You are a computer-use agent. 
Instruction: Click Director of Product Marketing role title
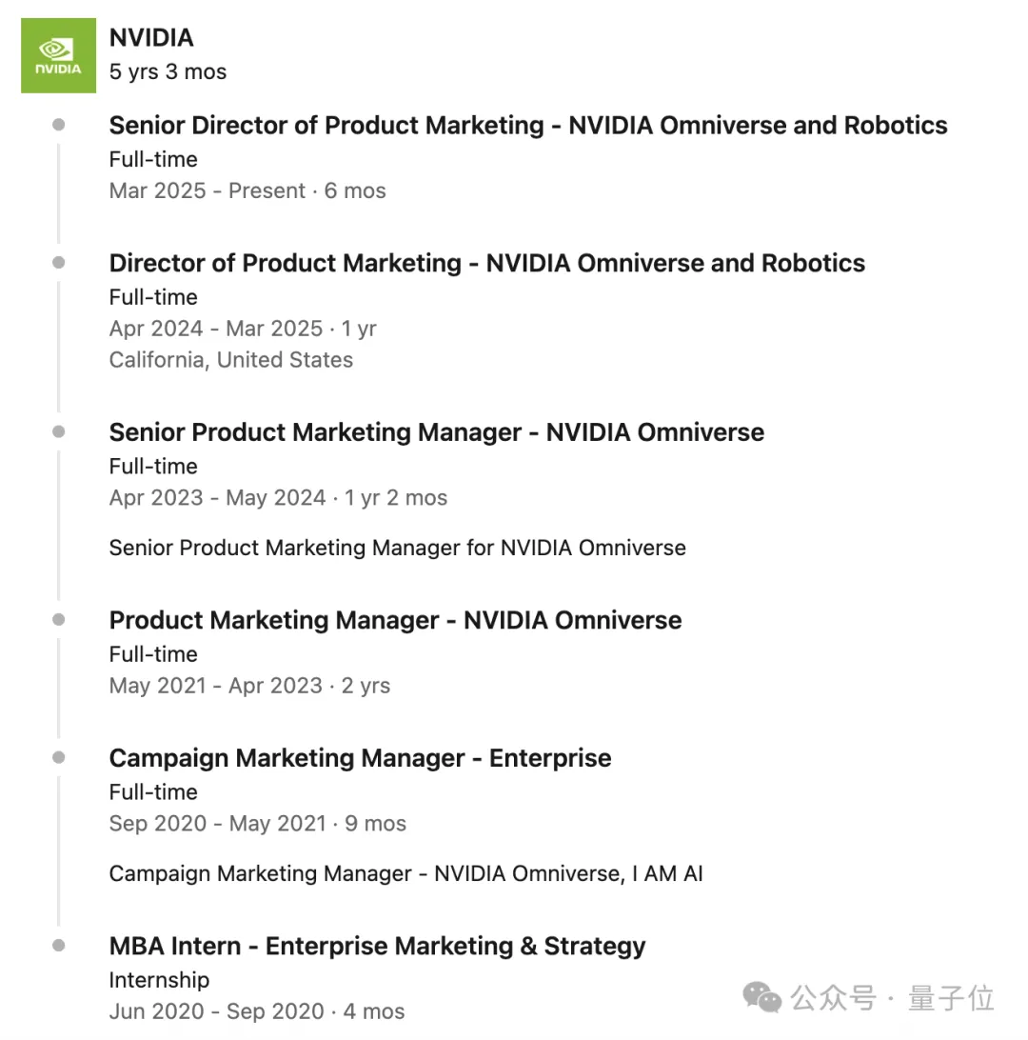(486, 264)
